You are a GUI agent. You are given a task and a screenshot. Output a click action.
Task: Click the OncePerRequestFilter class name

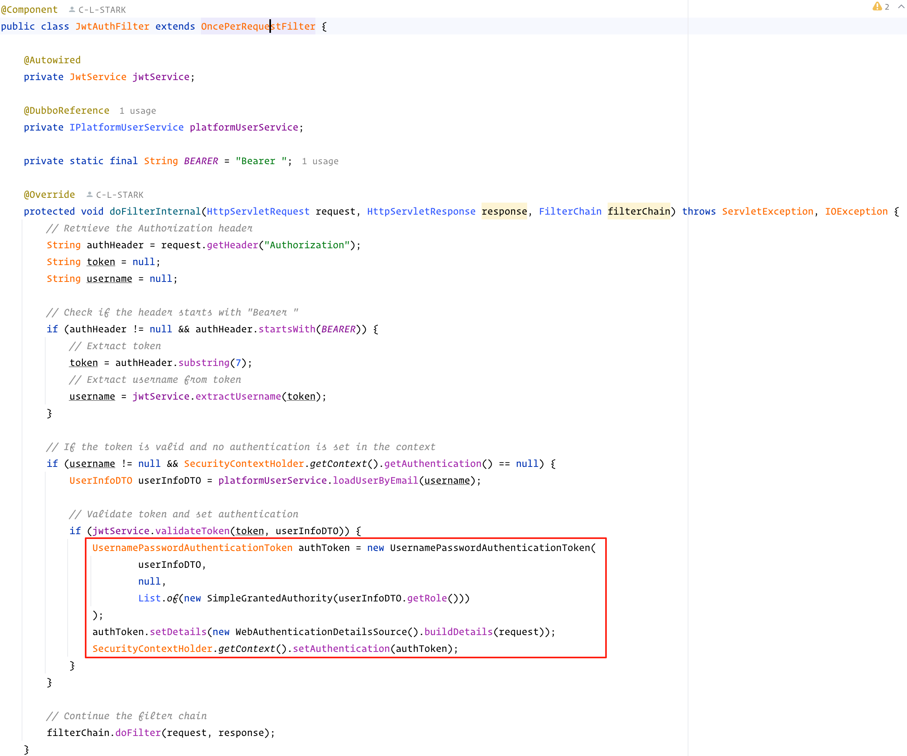click(x=258, y=26)
